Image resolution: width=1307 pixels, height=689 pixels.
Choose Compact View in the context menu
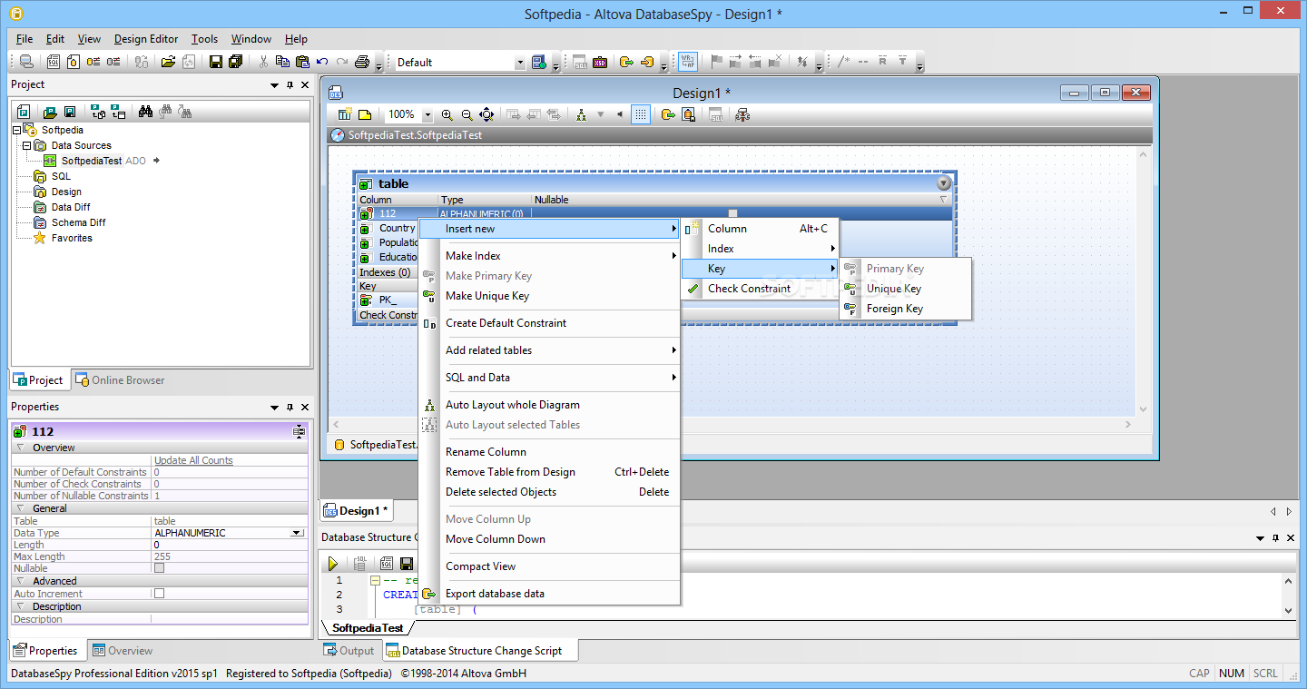pos(549,566)
